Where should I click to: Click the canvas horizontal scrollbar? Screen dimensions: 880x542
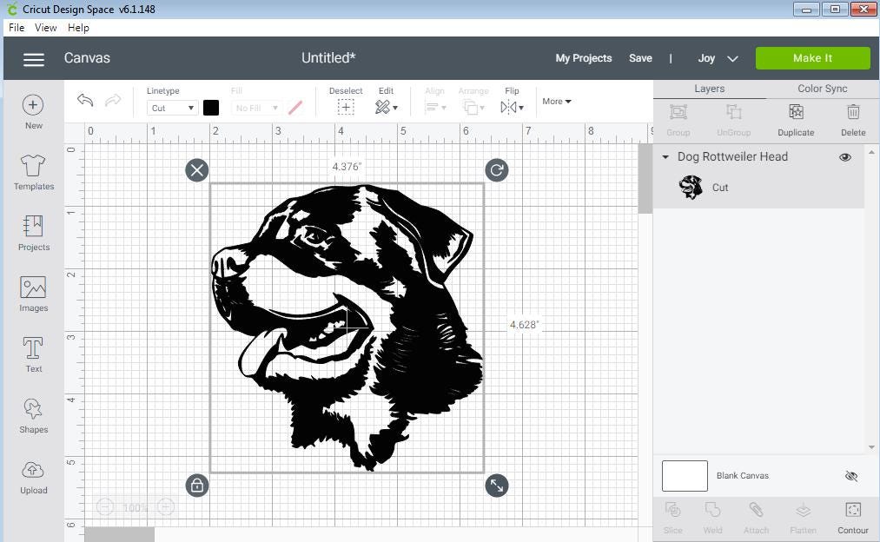(119, 535)
